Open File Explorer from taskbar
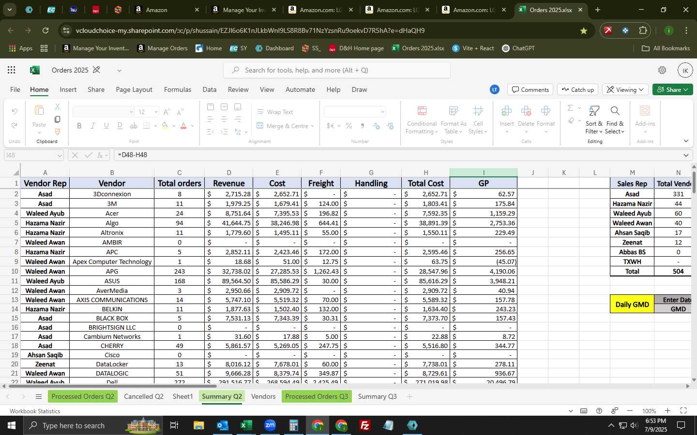The width and height of the screenshot is (697, 435). point(198,425)
